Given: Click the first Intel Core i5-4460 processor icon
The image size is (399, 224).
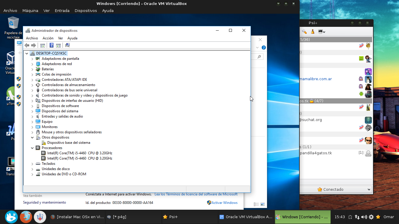Looking at the screenshot, I should click(x=44, y=153).
